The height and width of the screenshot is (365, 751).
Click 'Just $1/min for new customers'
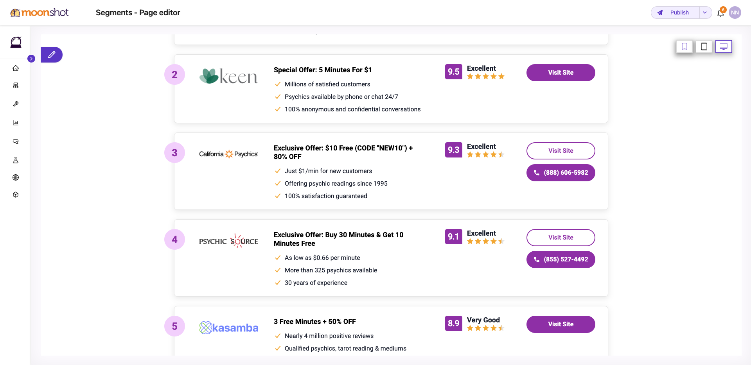(x=329, y=171)
